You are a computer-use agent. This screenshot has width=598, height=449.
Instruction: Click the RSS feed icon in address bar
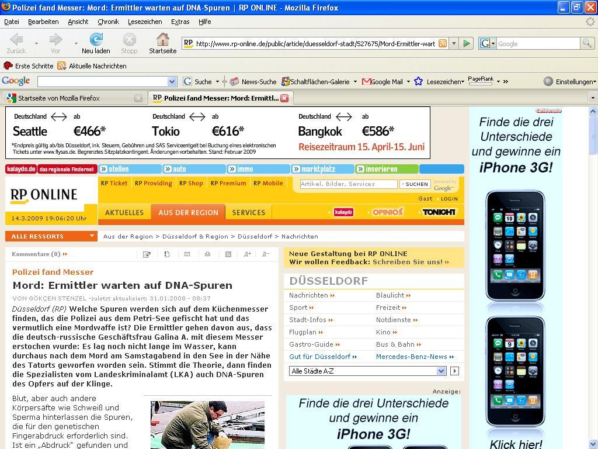[x=443, y=43]
